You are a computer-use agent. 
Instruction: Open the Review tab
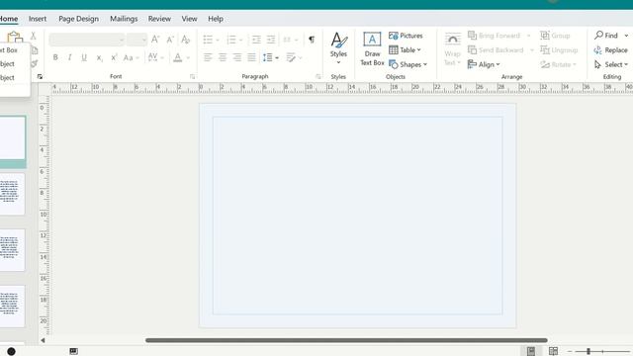[x=159, y=19]
